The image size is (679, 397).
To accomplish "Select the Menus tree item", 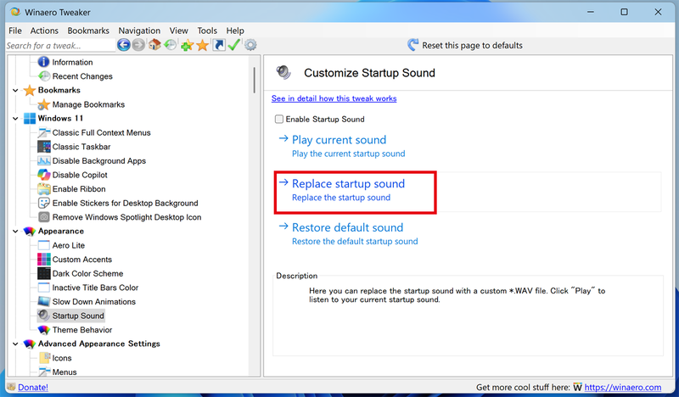I will coord(65,372).
